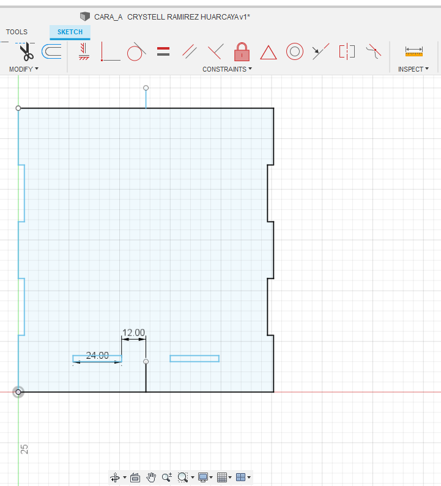Click the Look At icon
441x486 pixels.
pyautogui.click(x=135, y=477)
